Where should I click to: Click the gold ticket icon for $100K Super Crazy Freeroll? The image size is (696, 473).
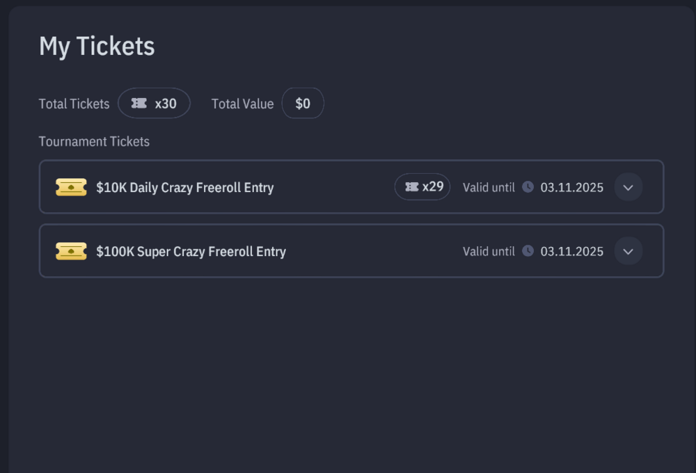71,251
